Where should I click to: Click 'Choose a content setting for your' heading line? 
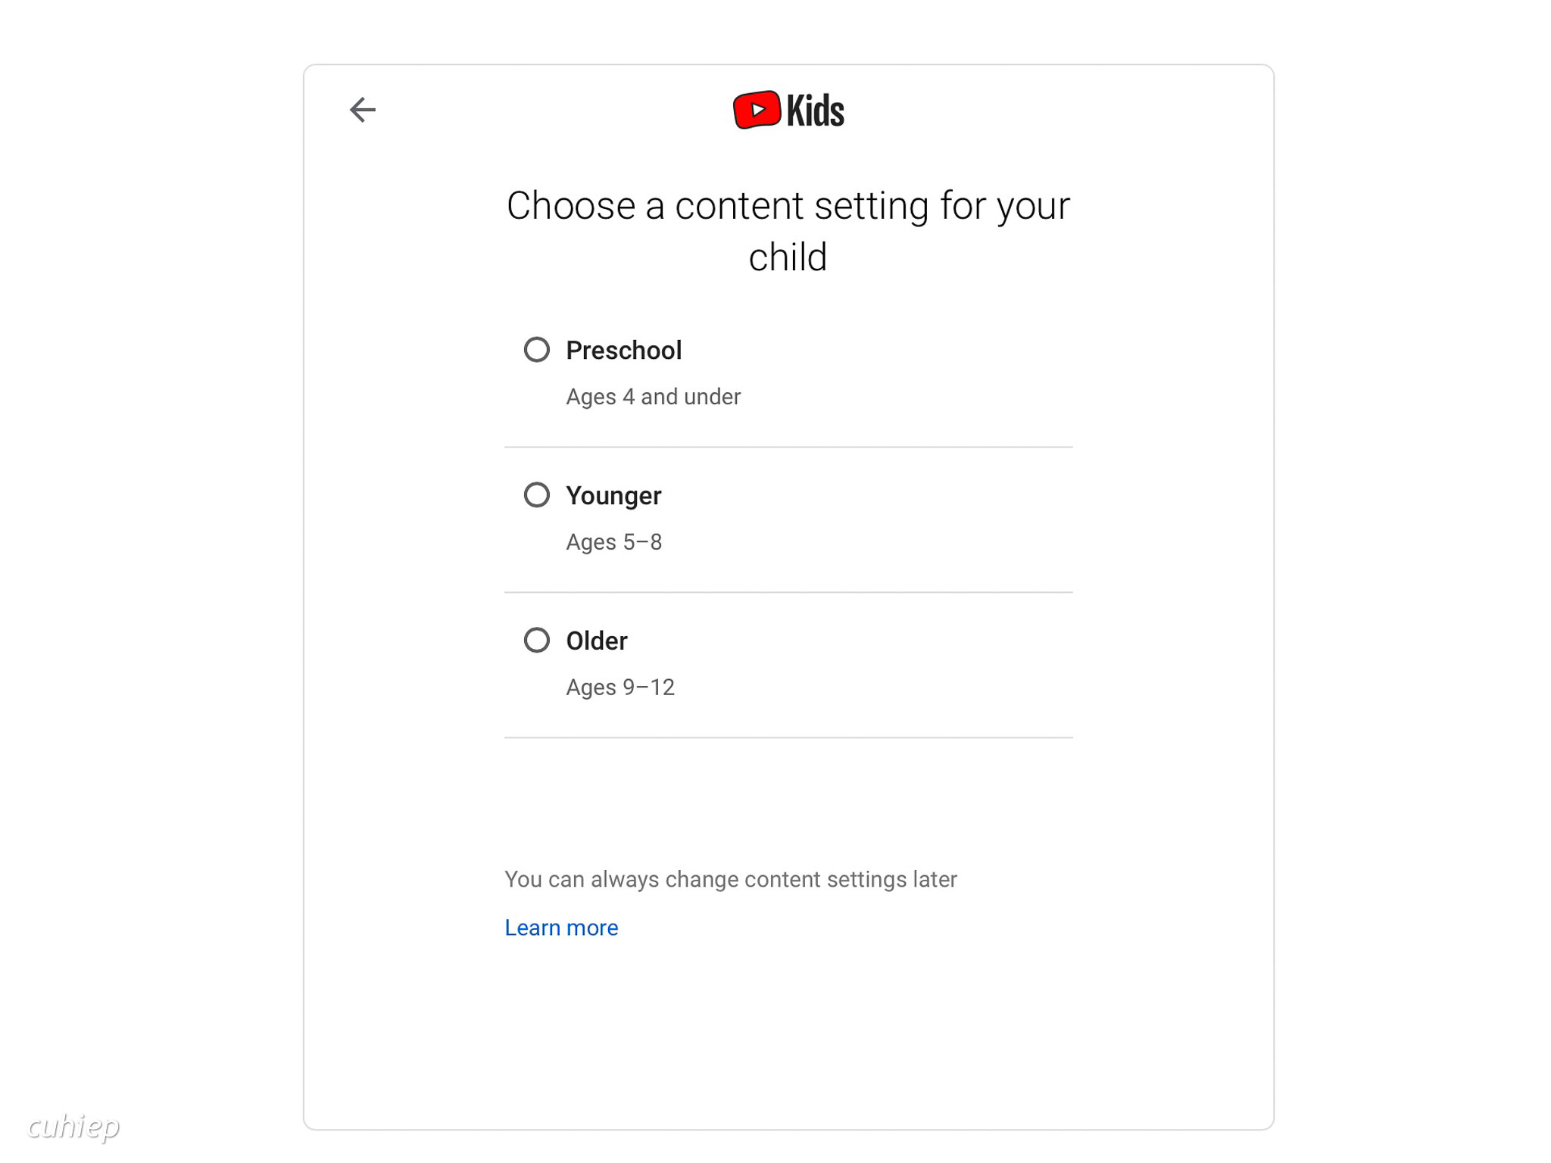coord(788,206)
